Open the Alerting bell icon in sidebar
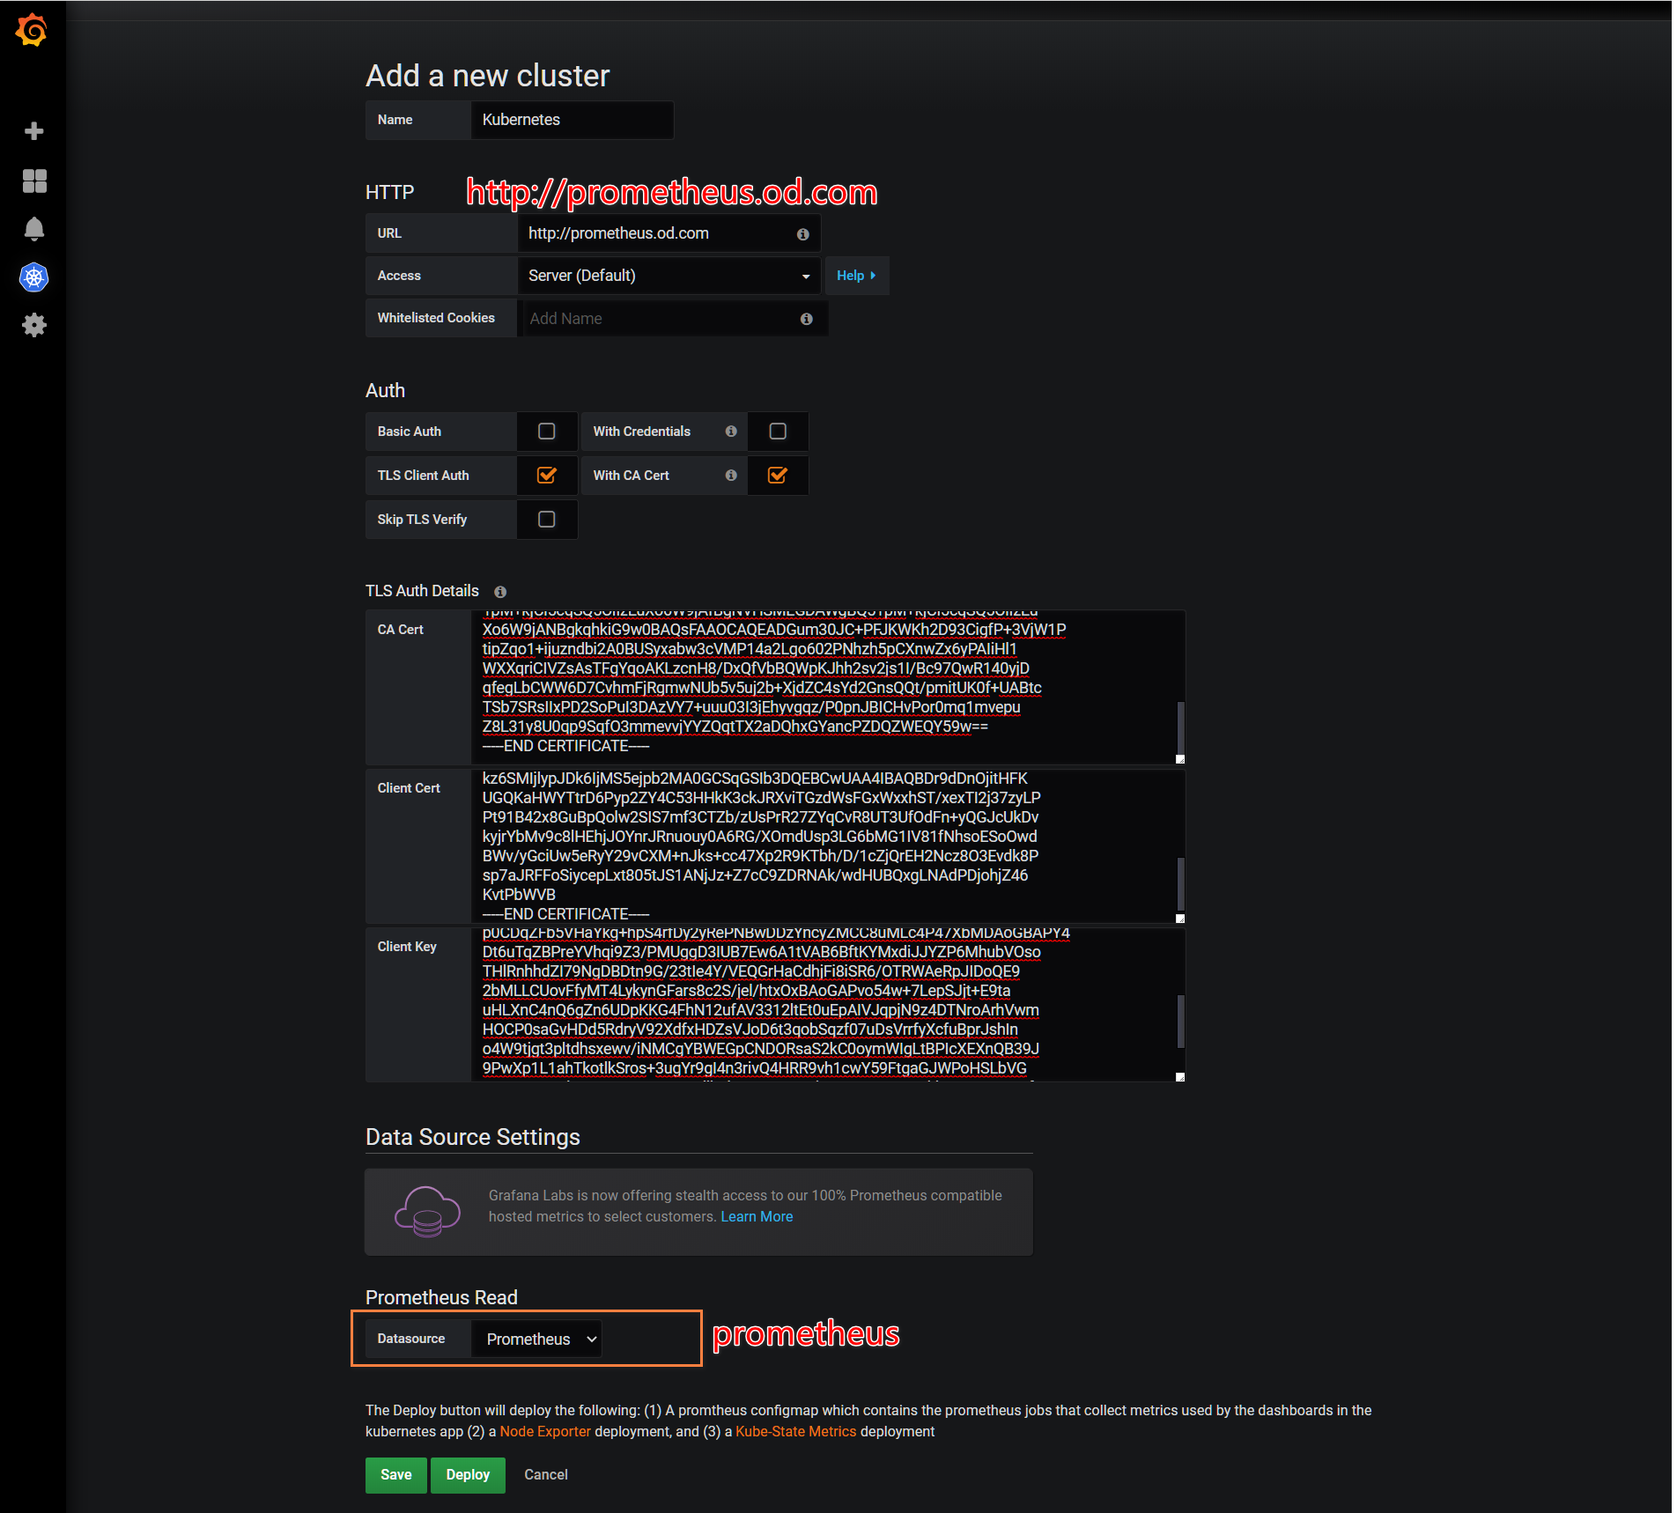This screenshot has width=1677, height=1513. [34, 229]
